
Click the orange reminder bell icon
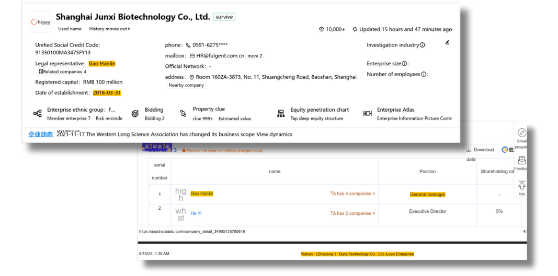click(x=184, y=151)
